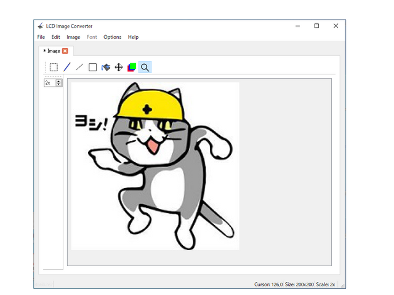The image size is (394, 295).
Task: Click the Size: 200x200 status text
Action: pos(299,285)
